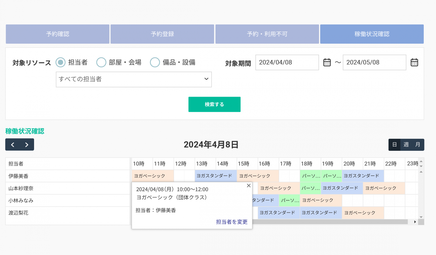Screen dimensions: 436x255
Task: Switch calendar to 月 view
Action: point(418,145)
